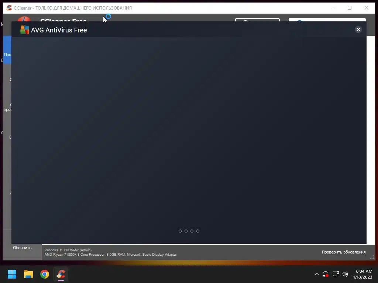Open the network status tray icon

tap(336, 274)
